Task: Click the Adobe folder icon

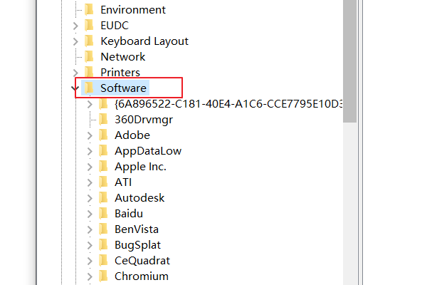Action: coord(103,135)
